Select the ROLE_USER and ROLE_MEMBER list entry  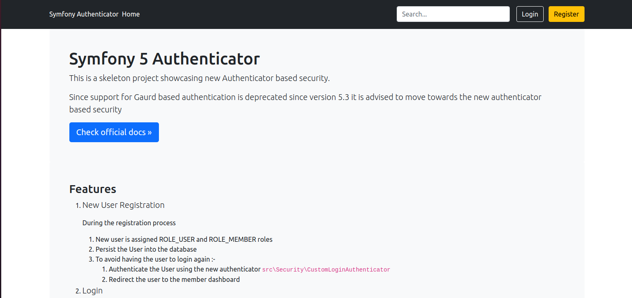[x=184, y=239]
